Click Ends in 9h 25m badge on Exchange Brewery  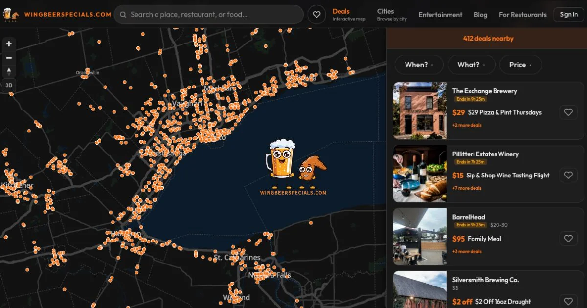(x=471, y=99)
